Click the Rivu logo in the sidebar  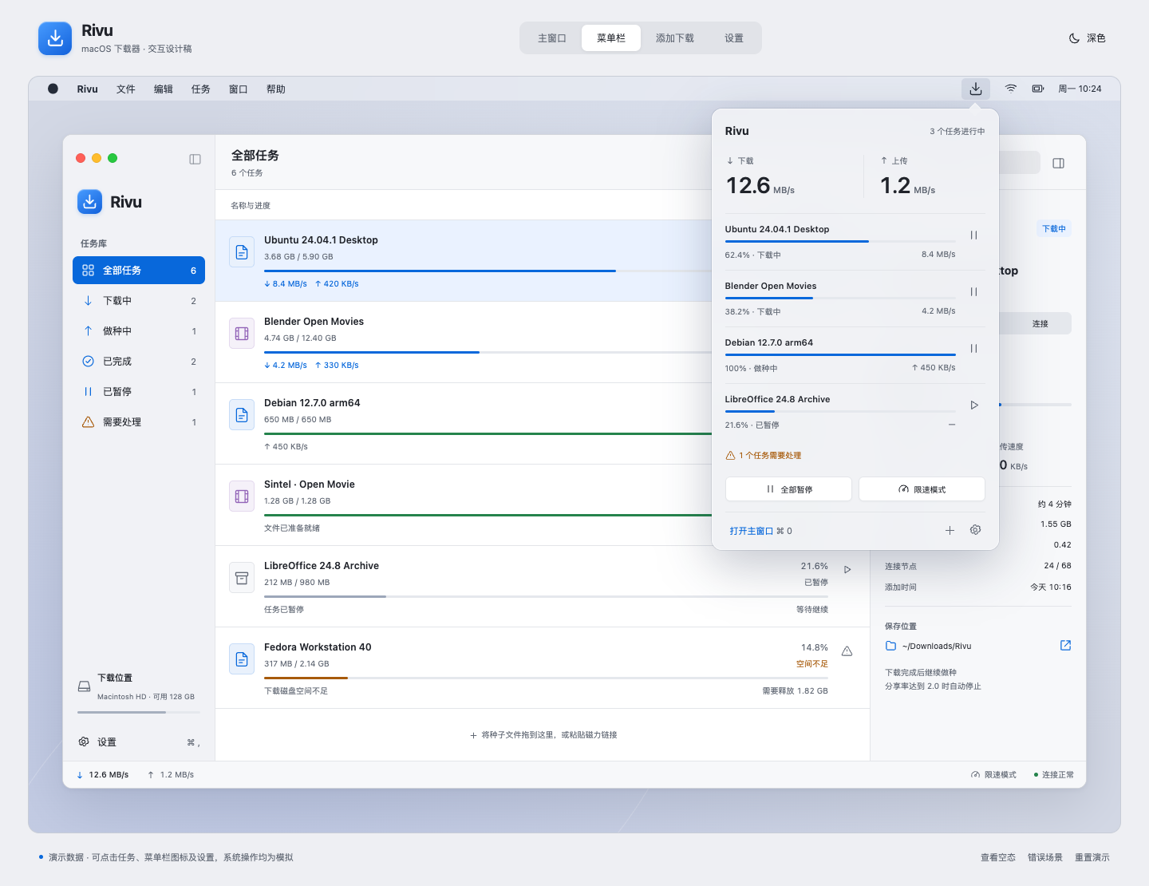[x=89, y=202]
